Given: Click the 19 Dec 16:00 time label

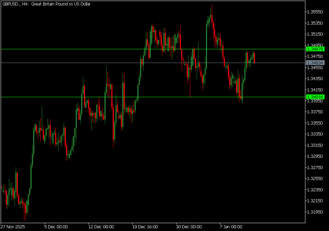Looking at the screenshot, I should [x=145, y=227].
